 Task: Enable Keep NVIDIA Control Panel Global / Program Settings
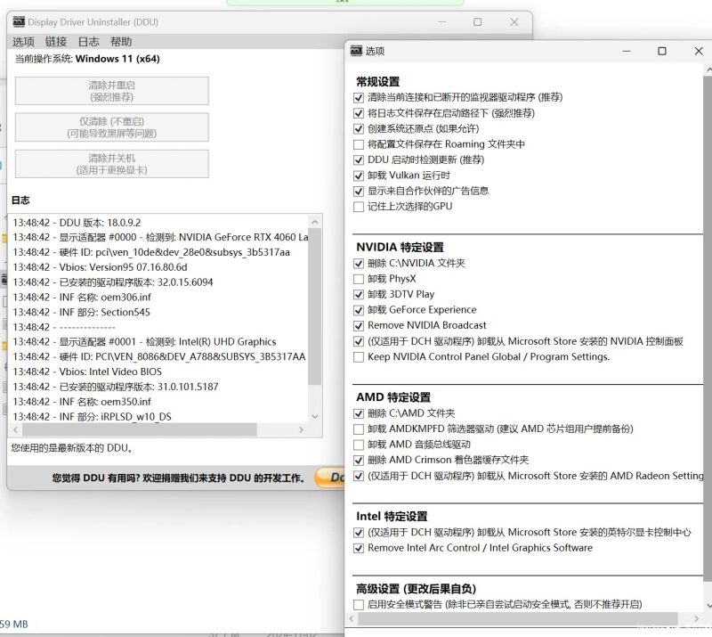(359, 357)
